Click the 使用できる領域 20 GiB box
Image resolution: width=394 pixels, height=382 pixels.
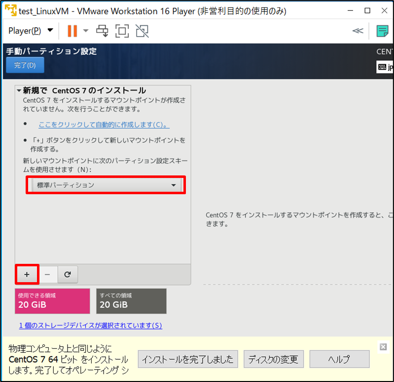pos(52,301)
